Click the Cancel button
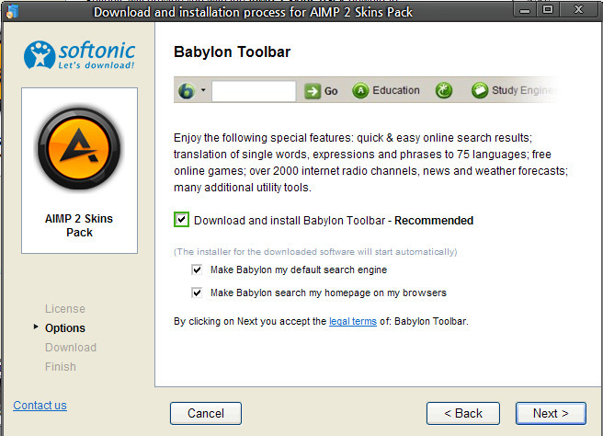The image size is (603, 436). (206, 413)
